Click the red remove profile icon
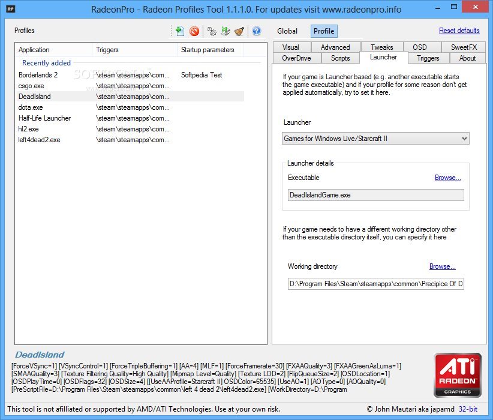493x420 pixels. (x=194, y=31)
